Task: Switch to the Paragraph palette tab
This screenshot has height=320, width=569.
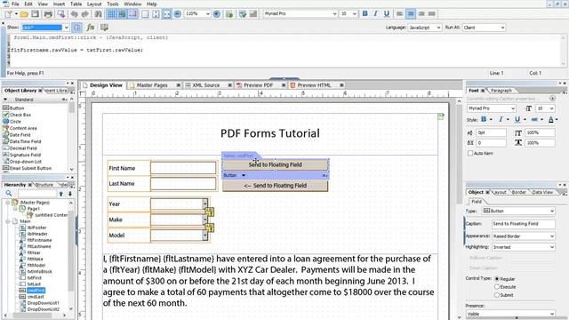Action: (501, 91)
